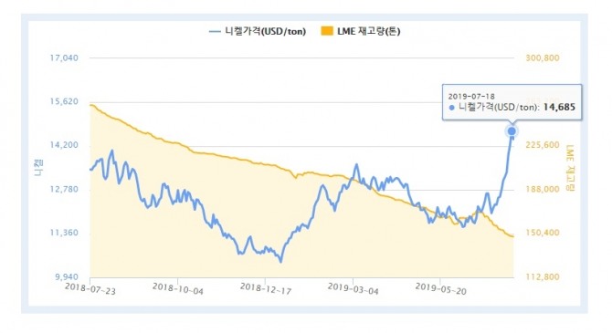This screenshot has height=333, width=612.
Task: Click the 12,780 left axis label
Action: 64,190
